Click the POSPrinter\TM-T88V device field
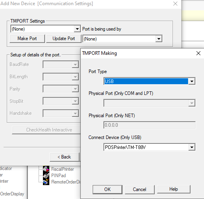 (x=146, y=147)
